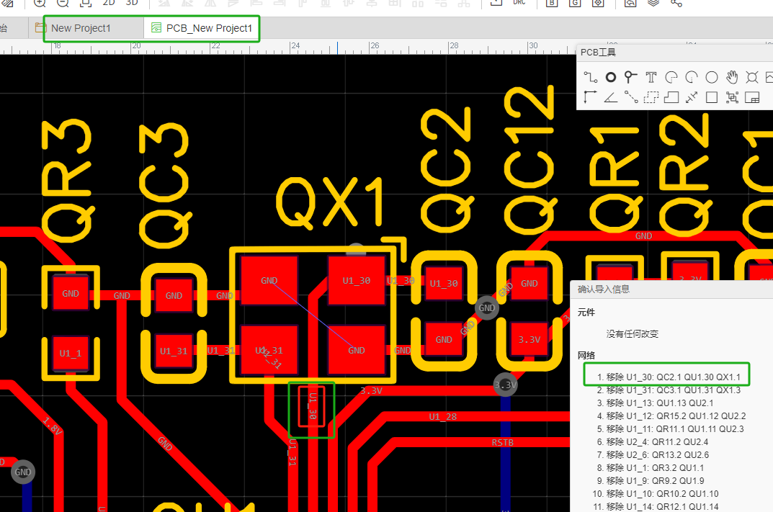The height and width of the screenshot is (512, 773).
Task: Select the Rectangle tool
Action: pyautogui.click(x=712, y=97)
